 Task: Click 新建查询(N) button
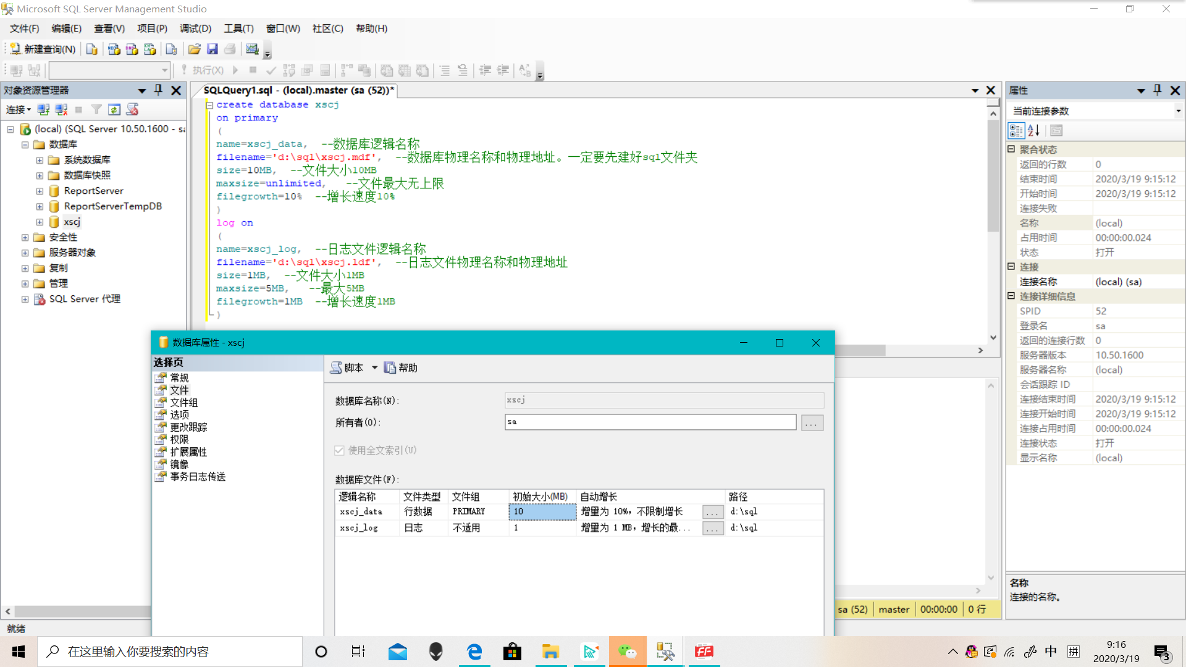click(x=43, y=49)
